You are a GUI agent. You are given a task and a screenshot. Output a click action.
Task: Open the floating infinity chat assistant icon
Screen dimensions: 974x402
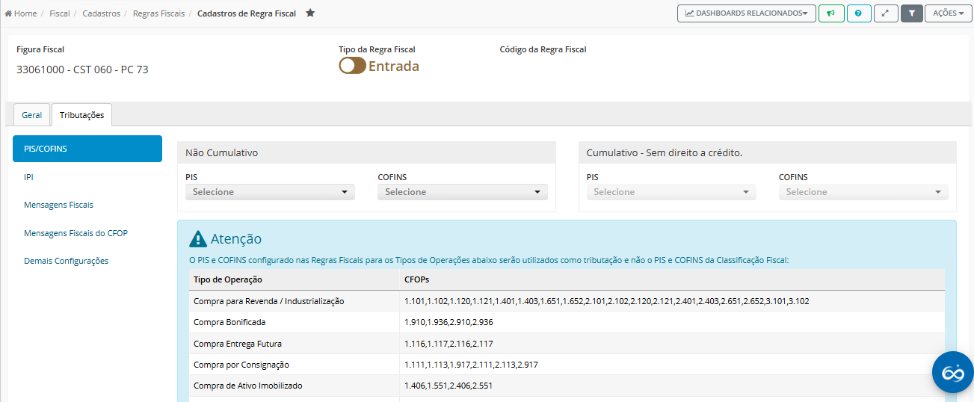tap(952, 371)
